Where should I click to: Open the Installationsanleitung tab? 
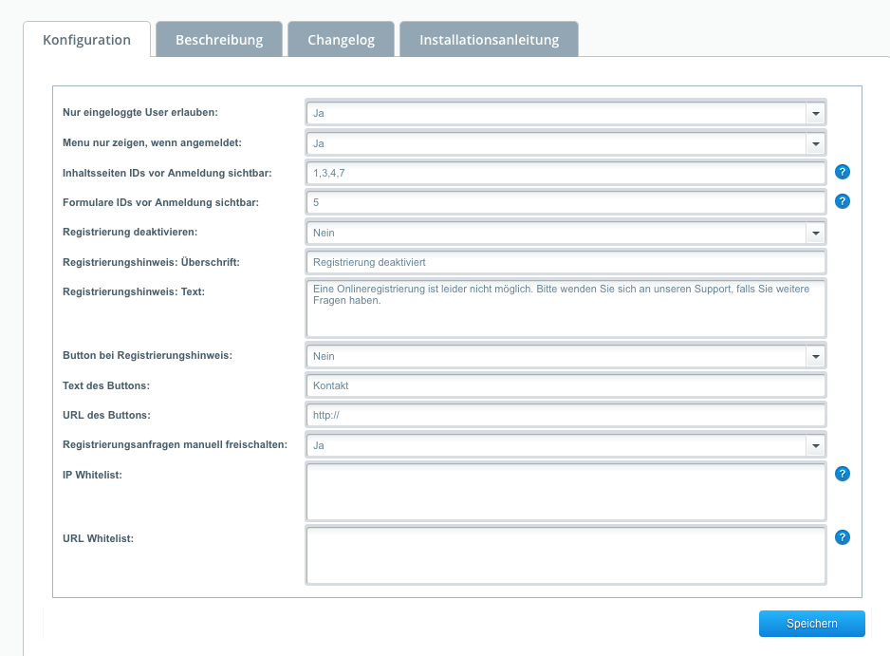pyautogui.click(x=490, y=40)
